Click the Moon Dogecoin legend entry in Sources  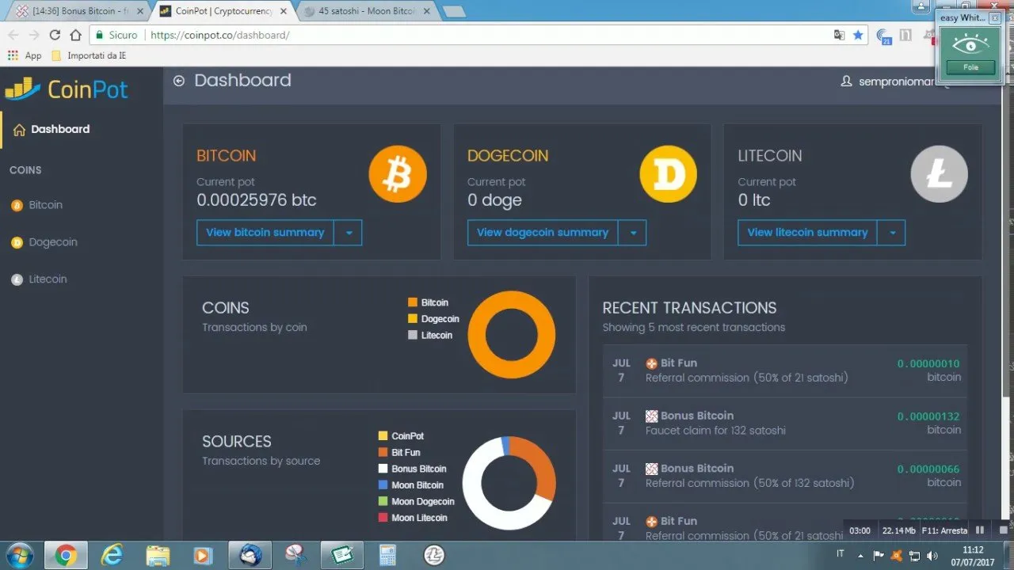[416, 501]
